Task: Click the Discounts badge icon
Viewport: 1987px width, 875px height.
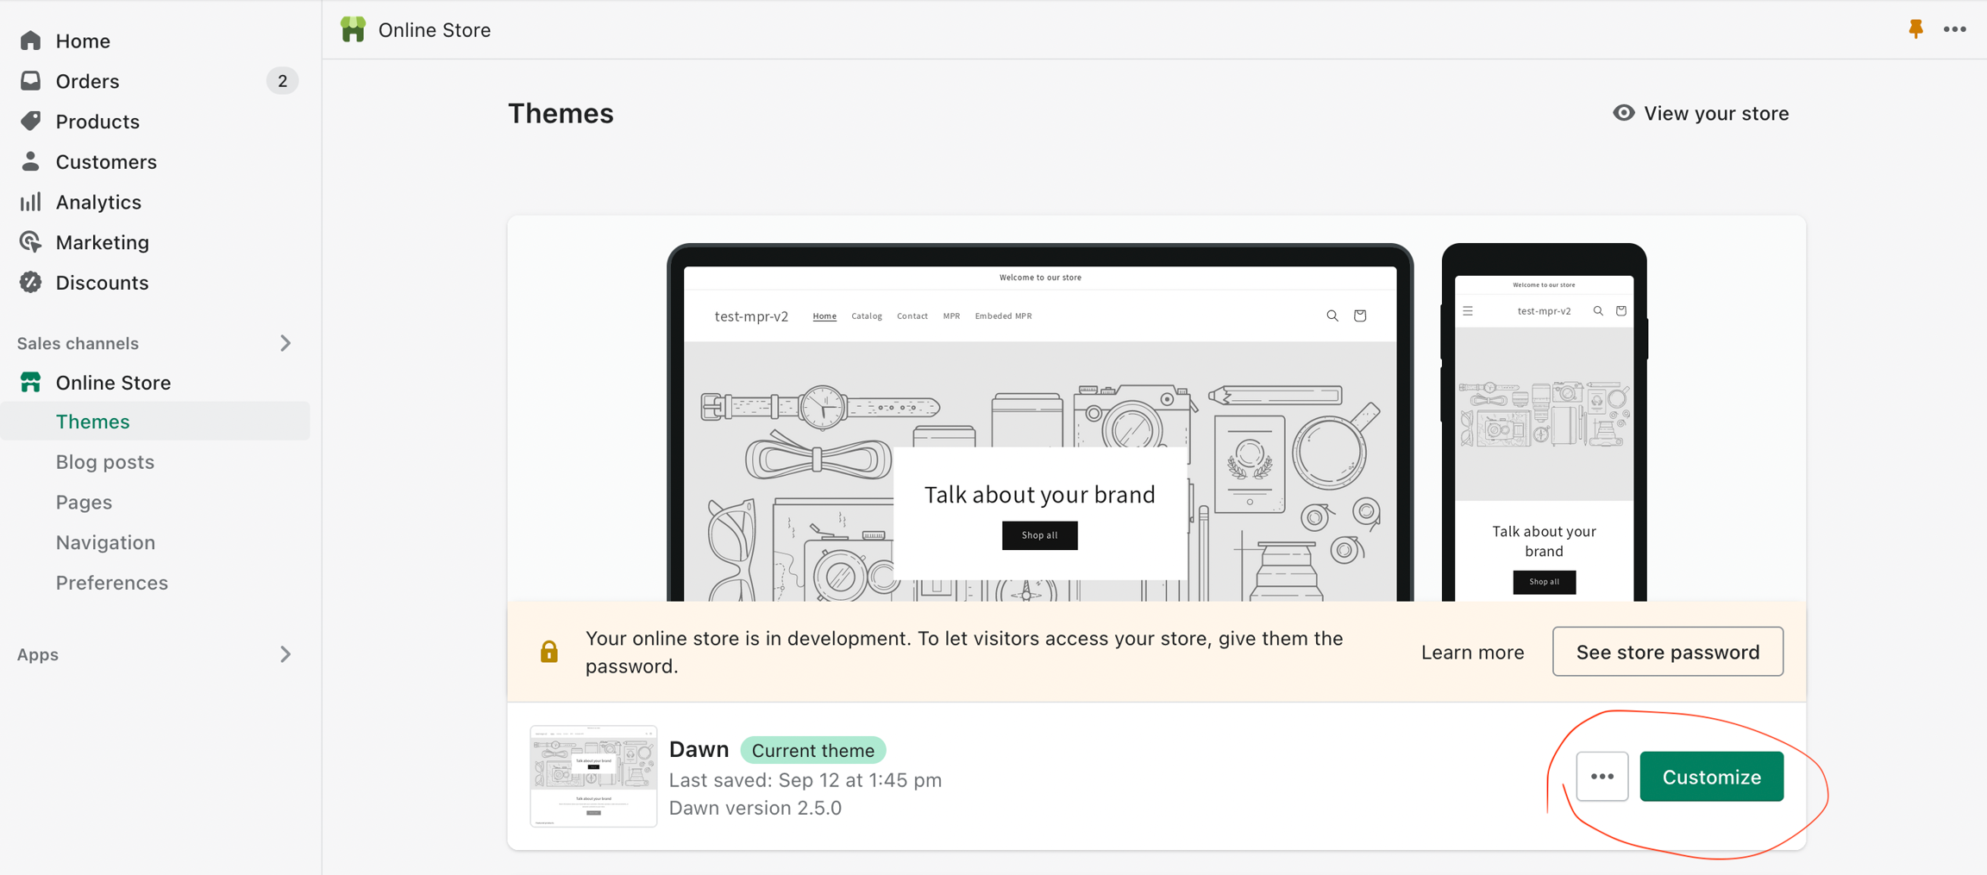Action: 31,283
